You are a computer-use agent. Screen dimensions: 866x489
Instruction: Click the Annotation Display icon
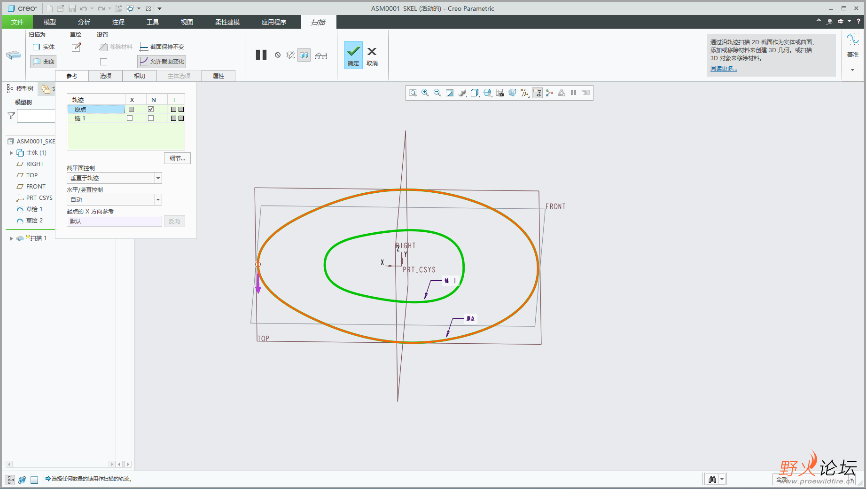pos(537,93)
